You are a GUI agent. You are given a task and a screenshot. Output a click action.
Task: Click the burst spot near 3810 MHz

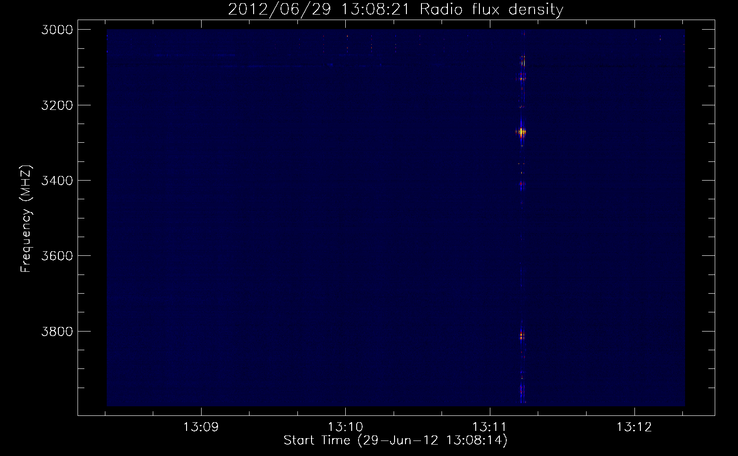click(x=522, y=336)
